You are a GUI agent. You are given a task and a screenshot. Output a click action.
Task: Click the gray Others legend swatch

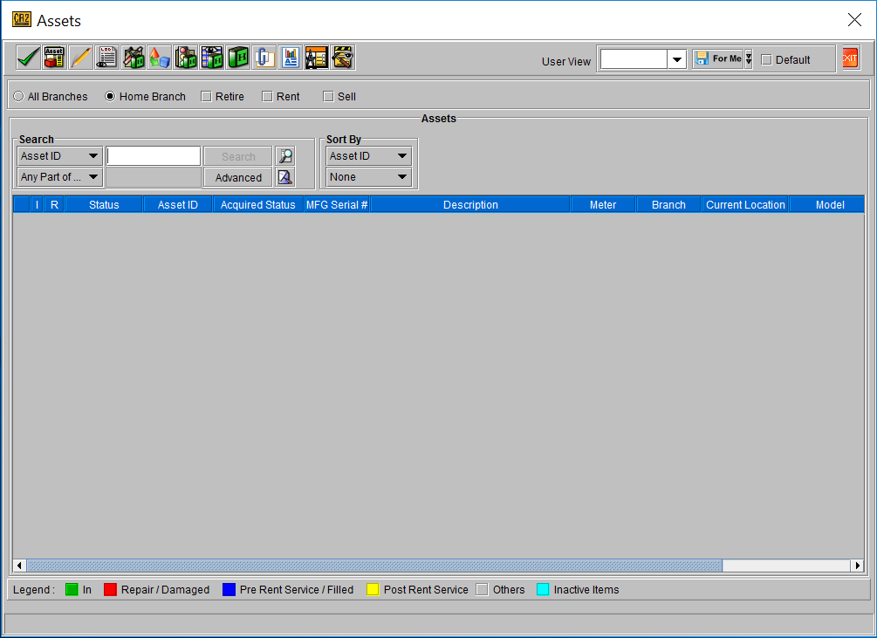(482, 589)
